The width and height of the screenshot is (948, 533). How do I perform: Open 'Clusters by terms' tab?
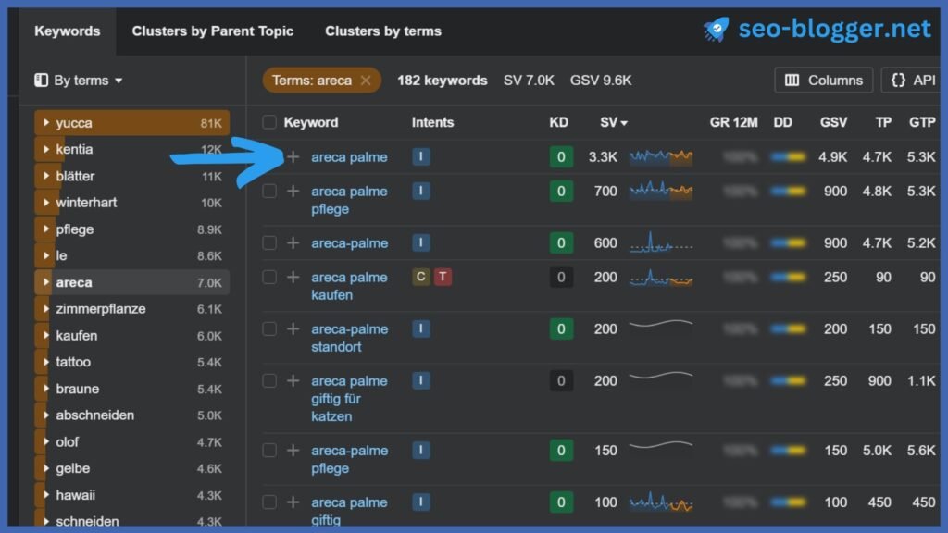pos(383,31)
